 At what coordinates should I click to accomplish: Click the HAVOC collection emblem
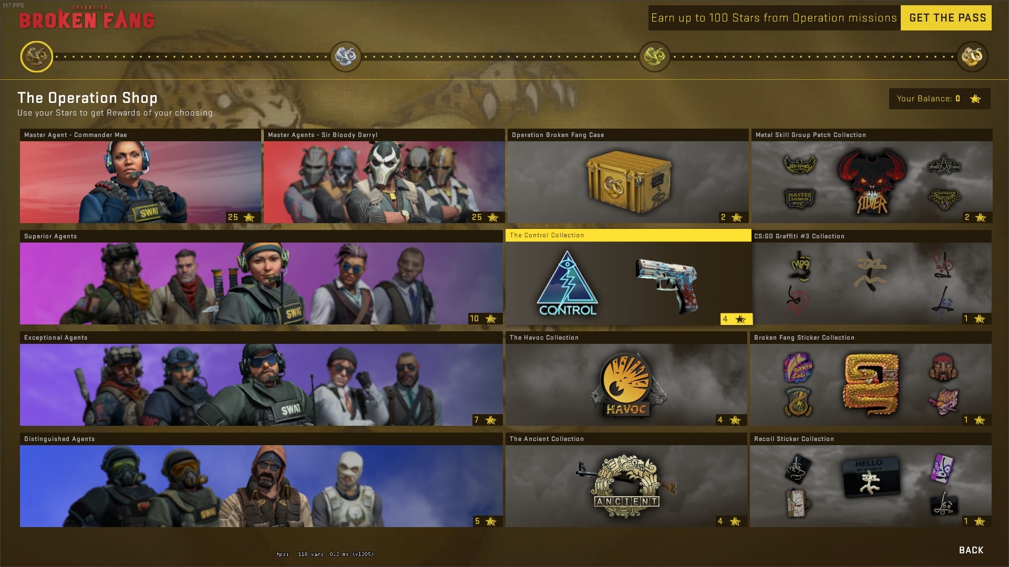[626, 385]
